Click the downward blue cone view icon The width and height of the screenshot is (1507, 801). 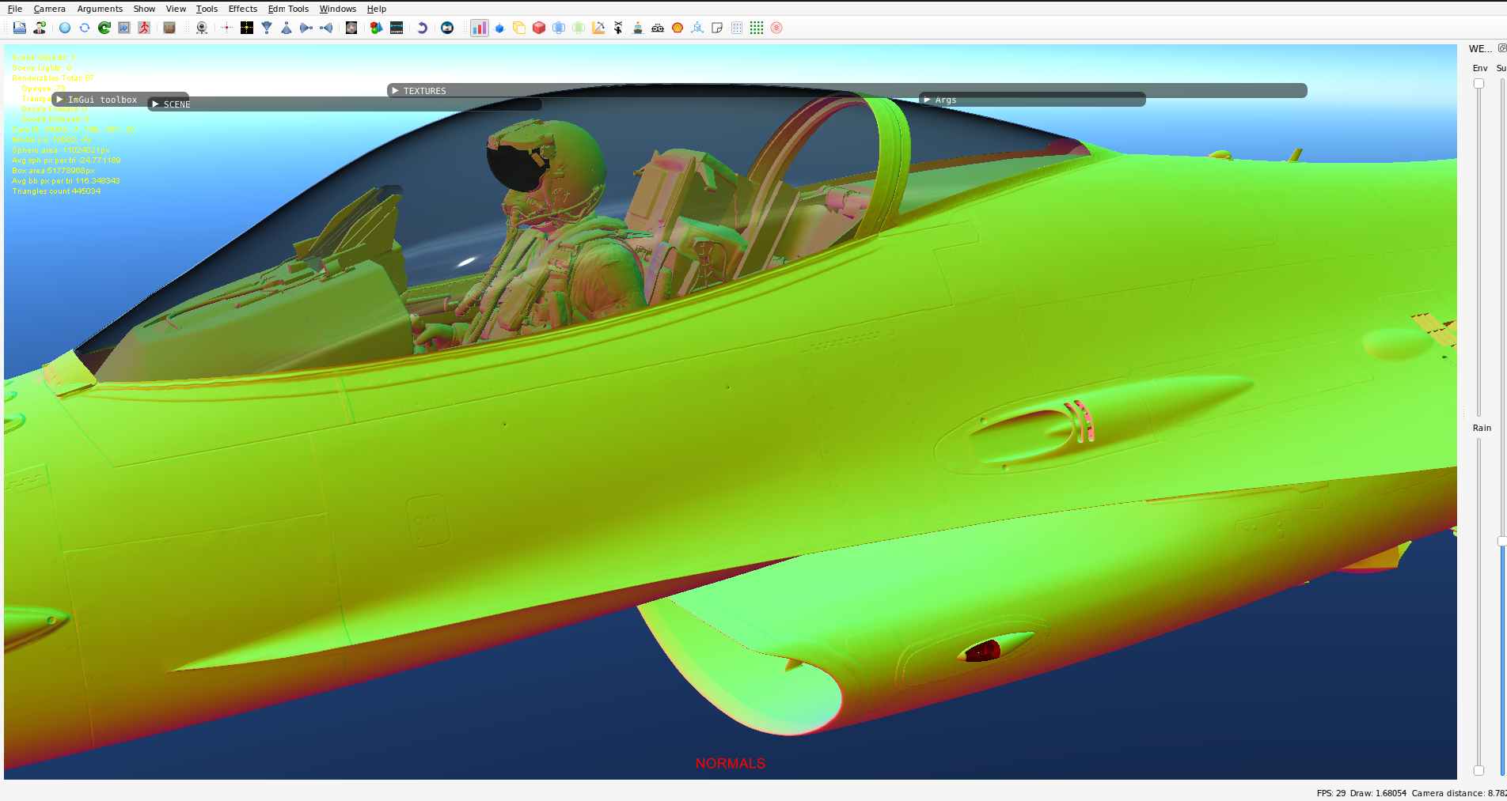tap(267, 28)
